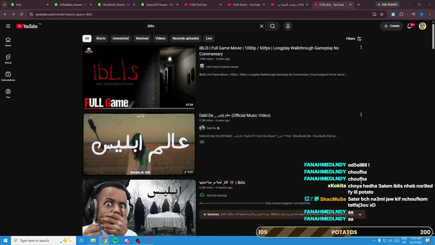Click the address bar URL field

tap(201, 14)
